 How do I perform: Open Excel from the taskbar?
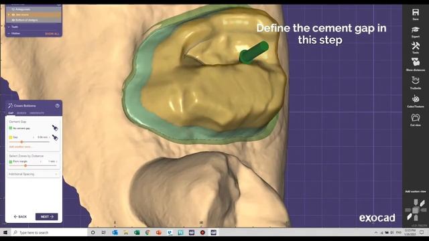(x=137, y=232)
